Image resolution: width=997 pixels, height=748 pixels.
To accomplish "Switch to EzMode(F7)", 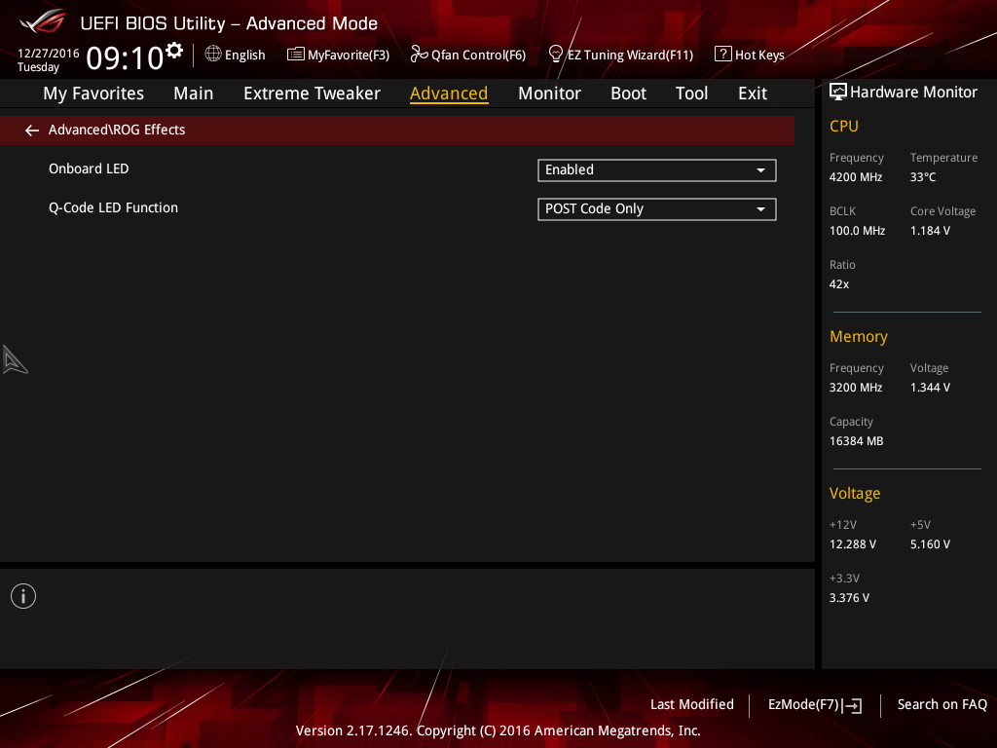I will tap(803, 705).
